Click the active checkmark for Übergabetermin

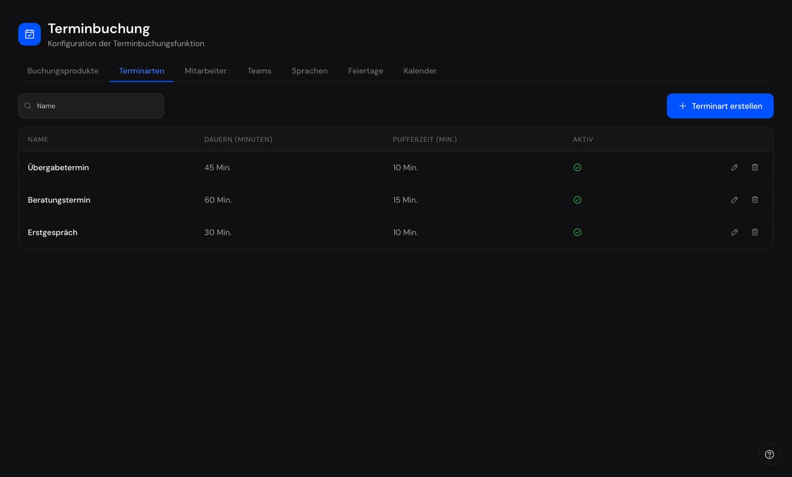[x=577, y=167]
